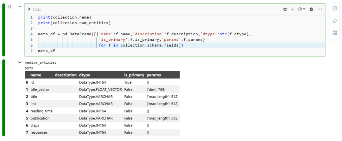
Task: Place cursor on code line 1 print(collection.name)
Action: [x=65, y=17]
